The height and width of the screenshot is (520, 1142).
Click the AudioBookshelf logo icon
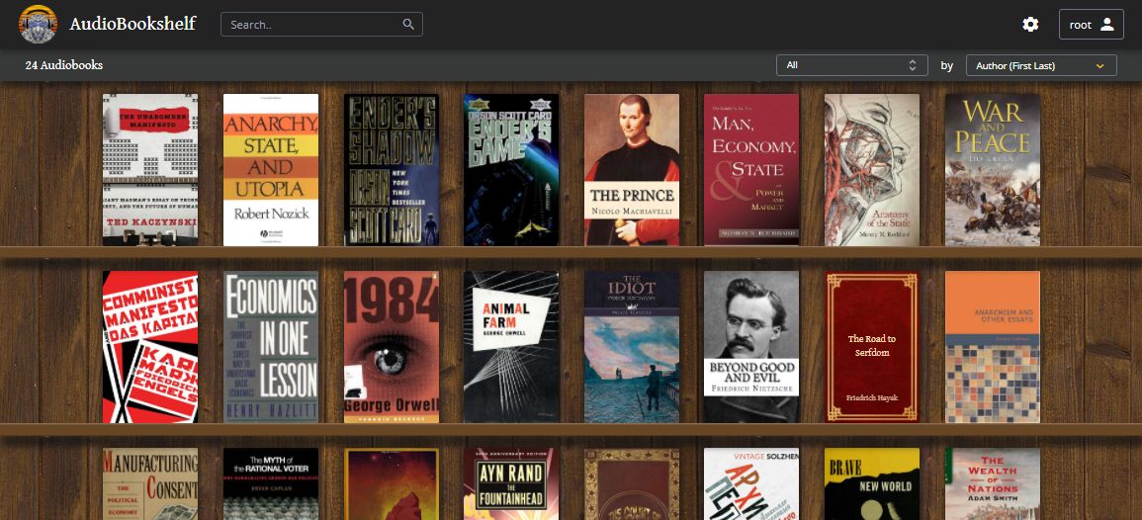click(x=38, y=24)
